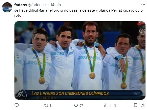
Task: Click the ESPN logo in image corner
Action: click(x=142, y=23)
